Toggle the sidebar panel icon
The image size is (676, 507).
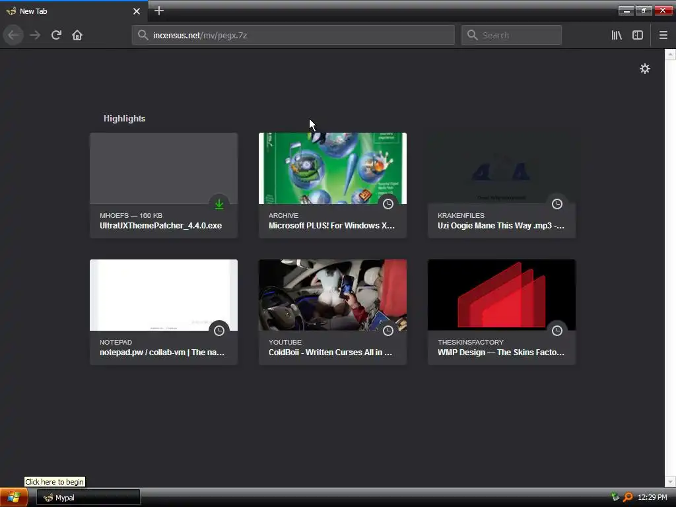[x=638, y=35]
